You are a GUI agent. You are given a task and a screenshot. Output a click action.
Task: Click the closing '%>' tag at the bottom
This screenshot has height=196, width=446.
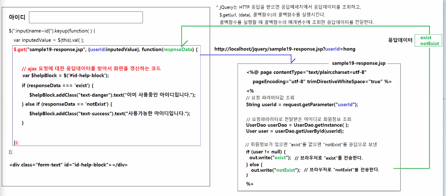tap(250, 184)
